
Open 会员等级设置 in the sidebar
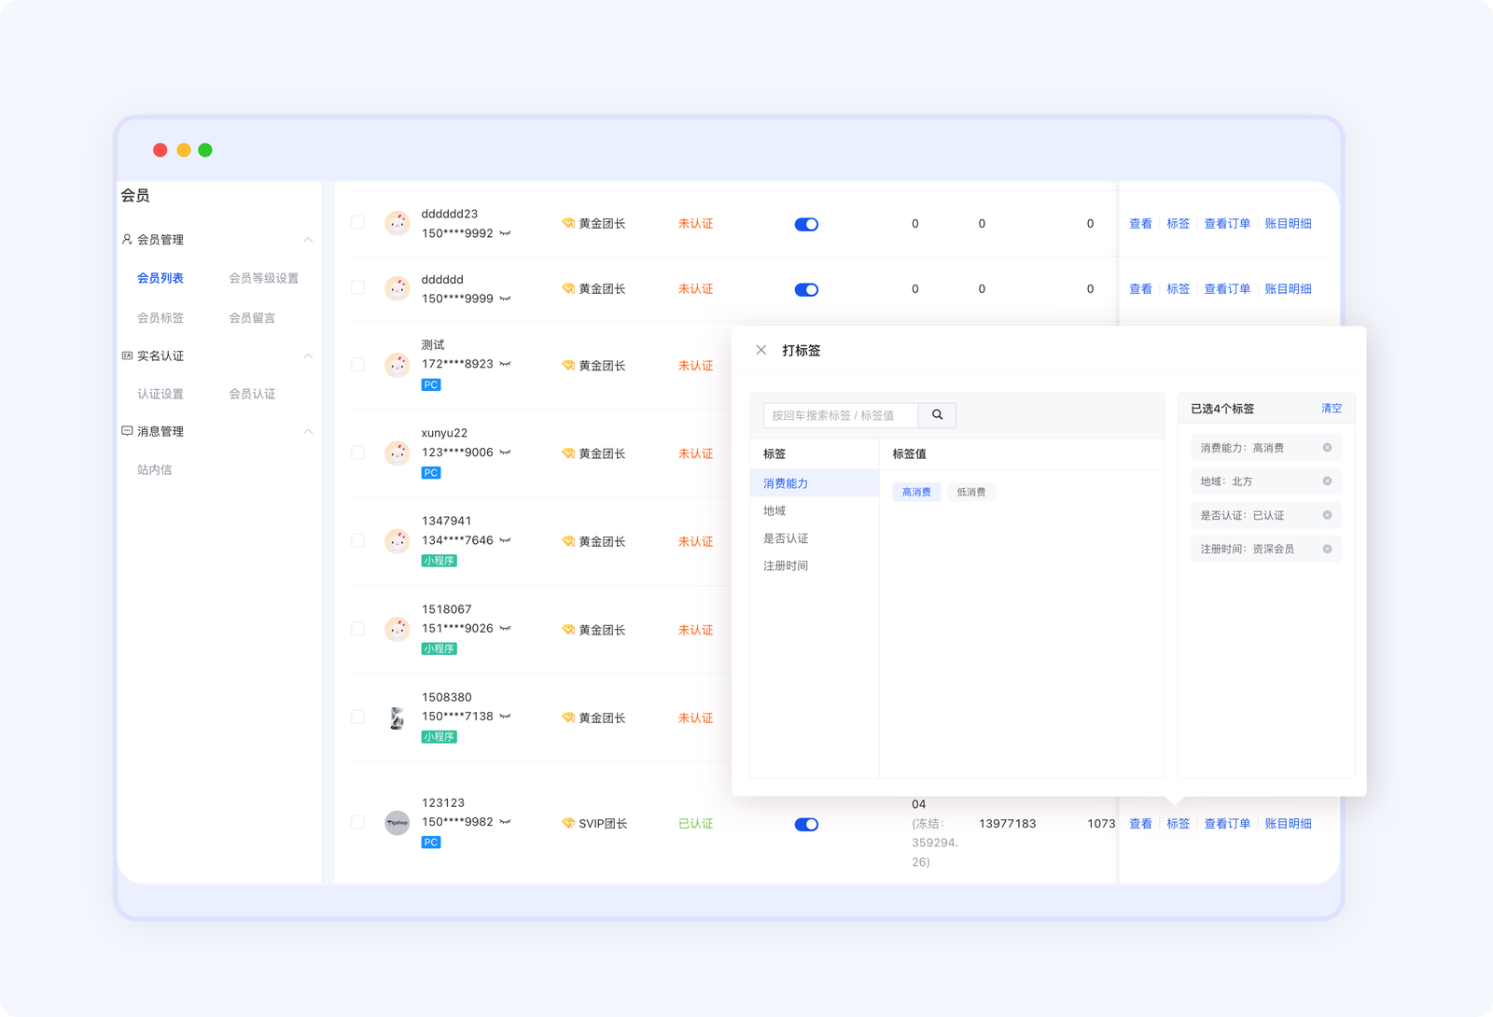(x=263, y=278)
